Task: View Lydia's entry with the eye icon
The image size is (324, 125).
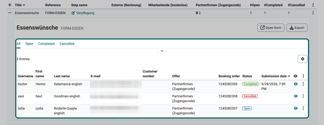Action: [296, 108]
